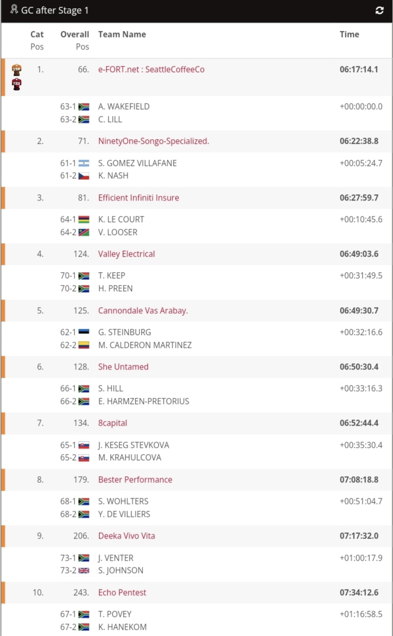Open the 8capital team link

(x=113, y=423)
